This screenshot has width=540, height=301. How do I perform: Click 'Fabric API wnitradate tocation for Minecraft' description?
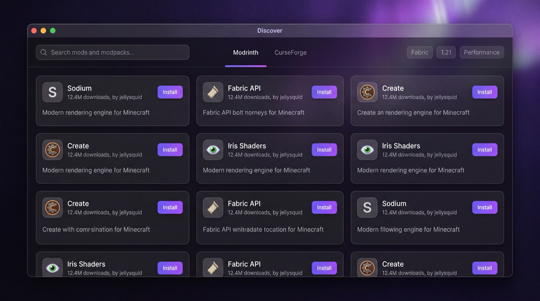click(x=263, y=229)
